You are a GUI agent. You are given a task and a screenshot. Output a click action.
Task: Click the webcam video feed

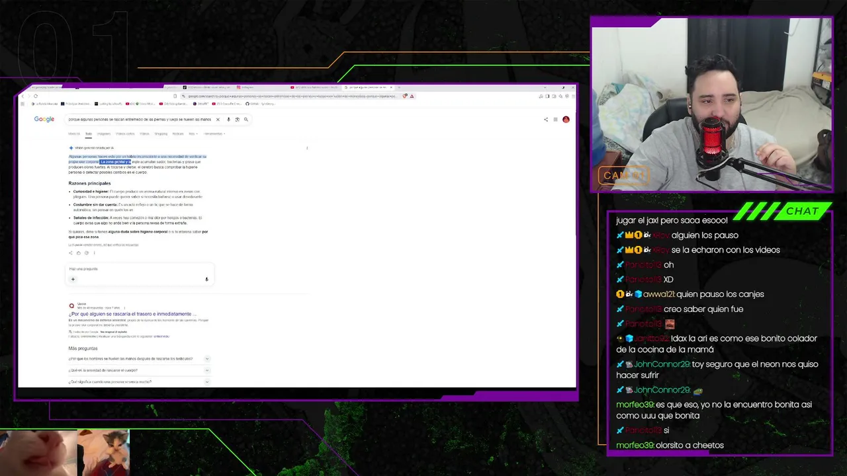tap(711, 104)
